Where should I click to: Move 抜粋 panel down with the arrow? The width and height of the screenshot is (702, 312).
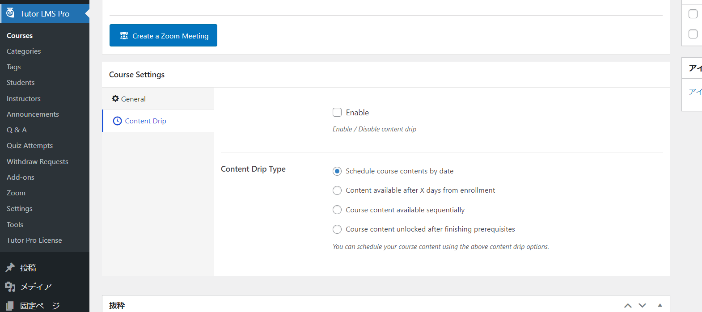pos(643,305)
